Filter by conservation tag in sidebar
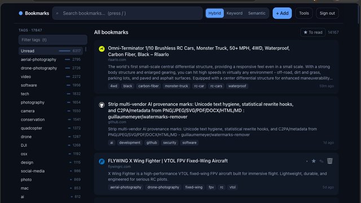361x203 pixels. [x=51, y=120]
